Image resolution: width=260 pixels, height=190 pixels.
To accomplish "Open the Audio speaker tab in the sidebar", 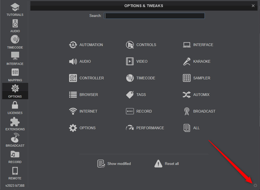I will tap(15, 26).
